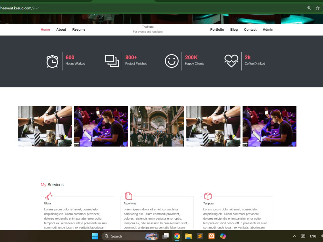Click the alarm clock Hours Worked icon

(52, 61)
